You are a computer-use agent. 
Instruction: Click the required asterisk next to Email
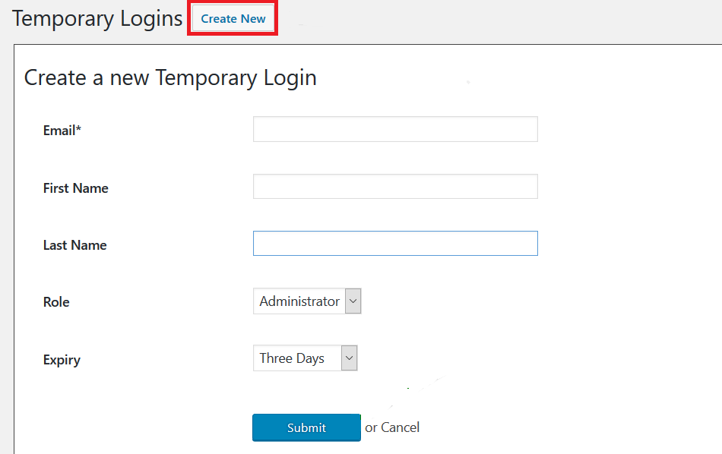(x=78, y=128)
